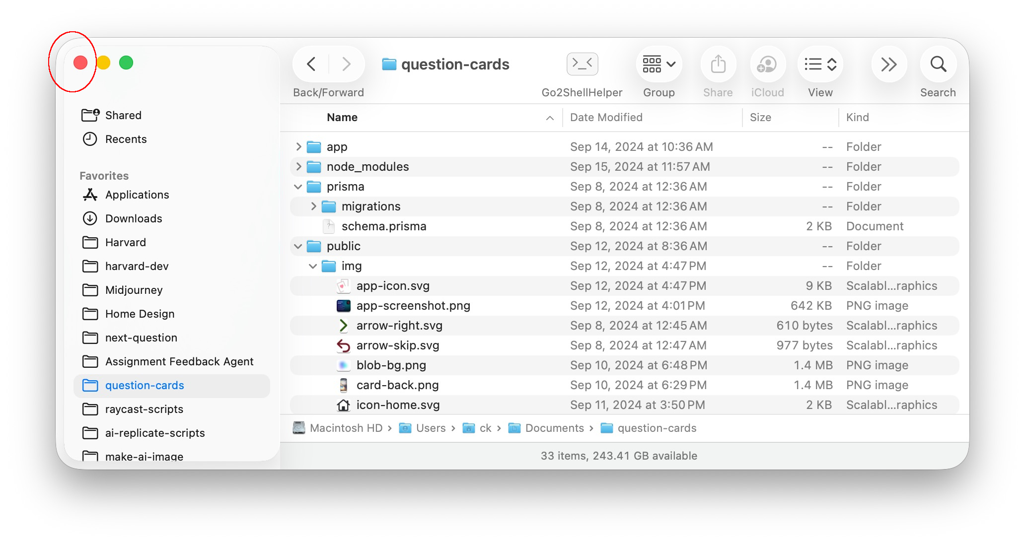Image resolution: width=1025 pixels, height=543 pixels.
Task: Open Applications in the sidebar
Action: click(171, 195)
